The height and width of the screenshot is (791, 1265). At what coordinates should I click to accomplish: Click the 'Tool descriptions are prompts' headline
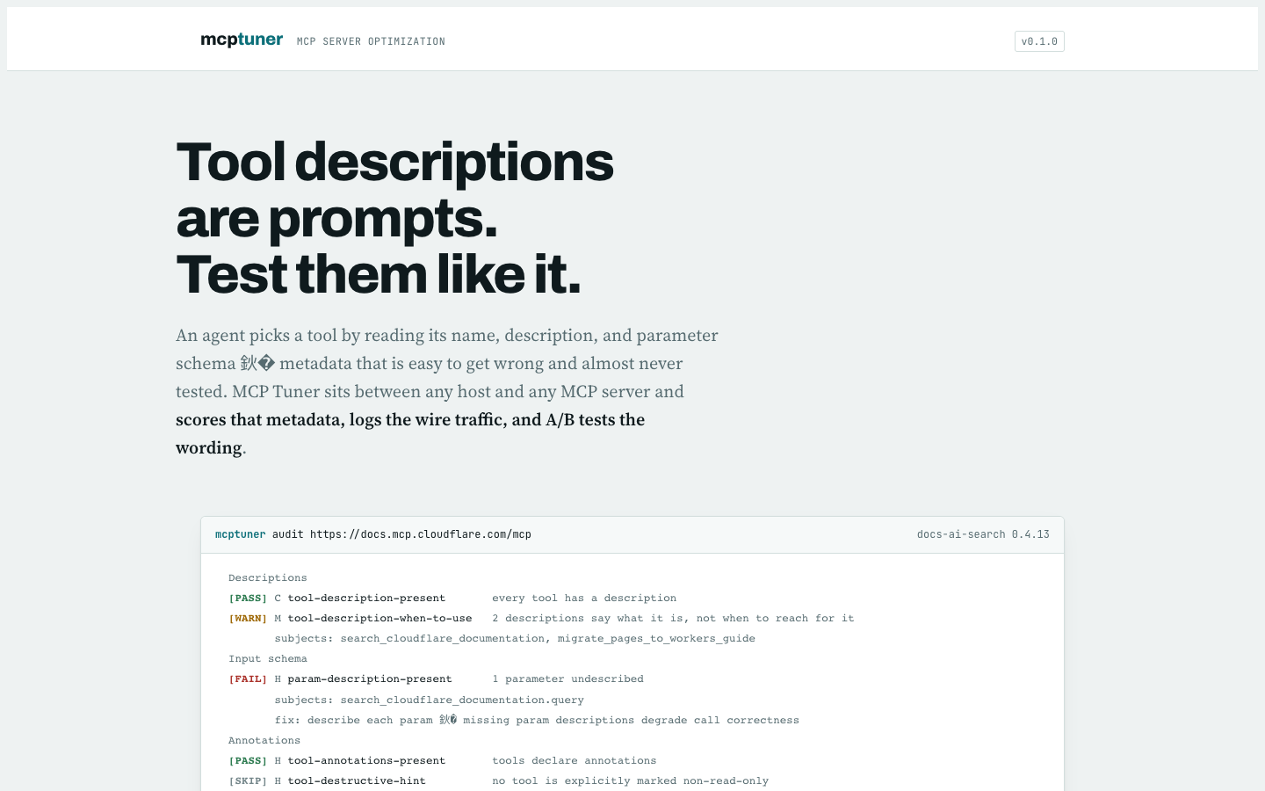(394, 218)
